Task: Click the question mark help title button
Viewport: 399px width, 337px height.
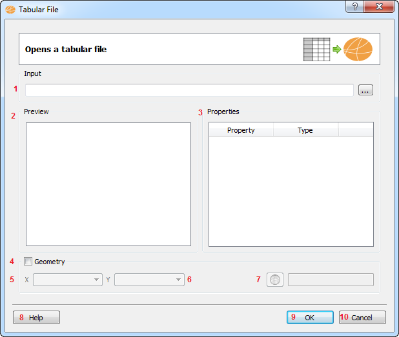Action: [354, 6]
